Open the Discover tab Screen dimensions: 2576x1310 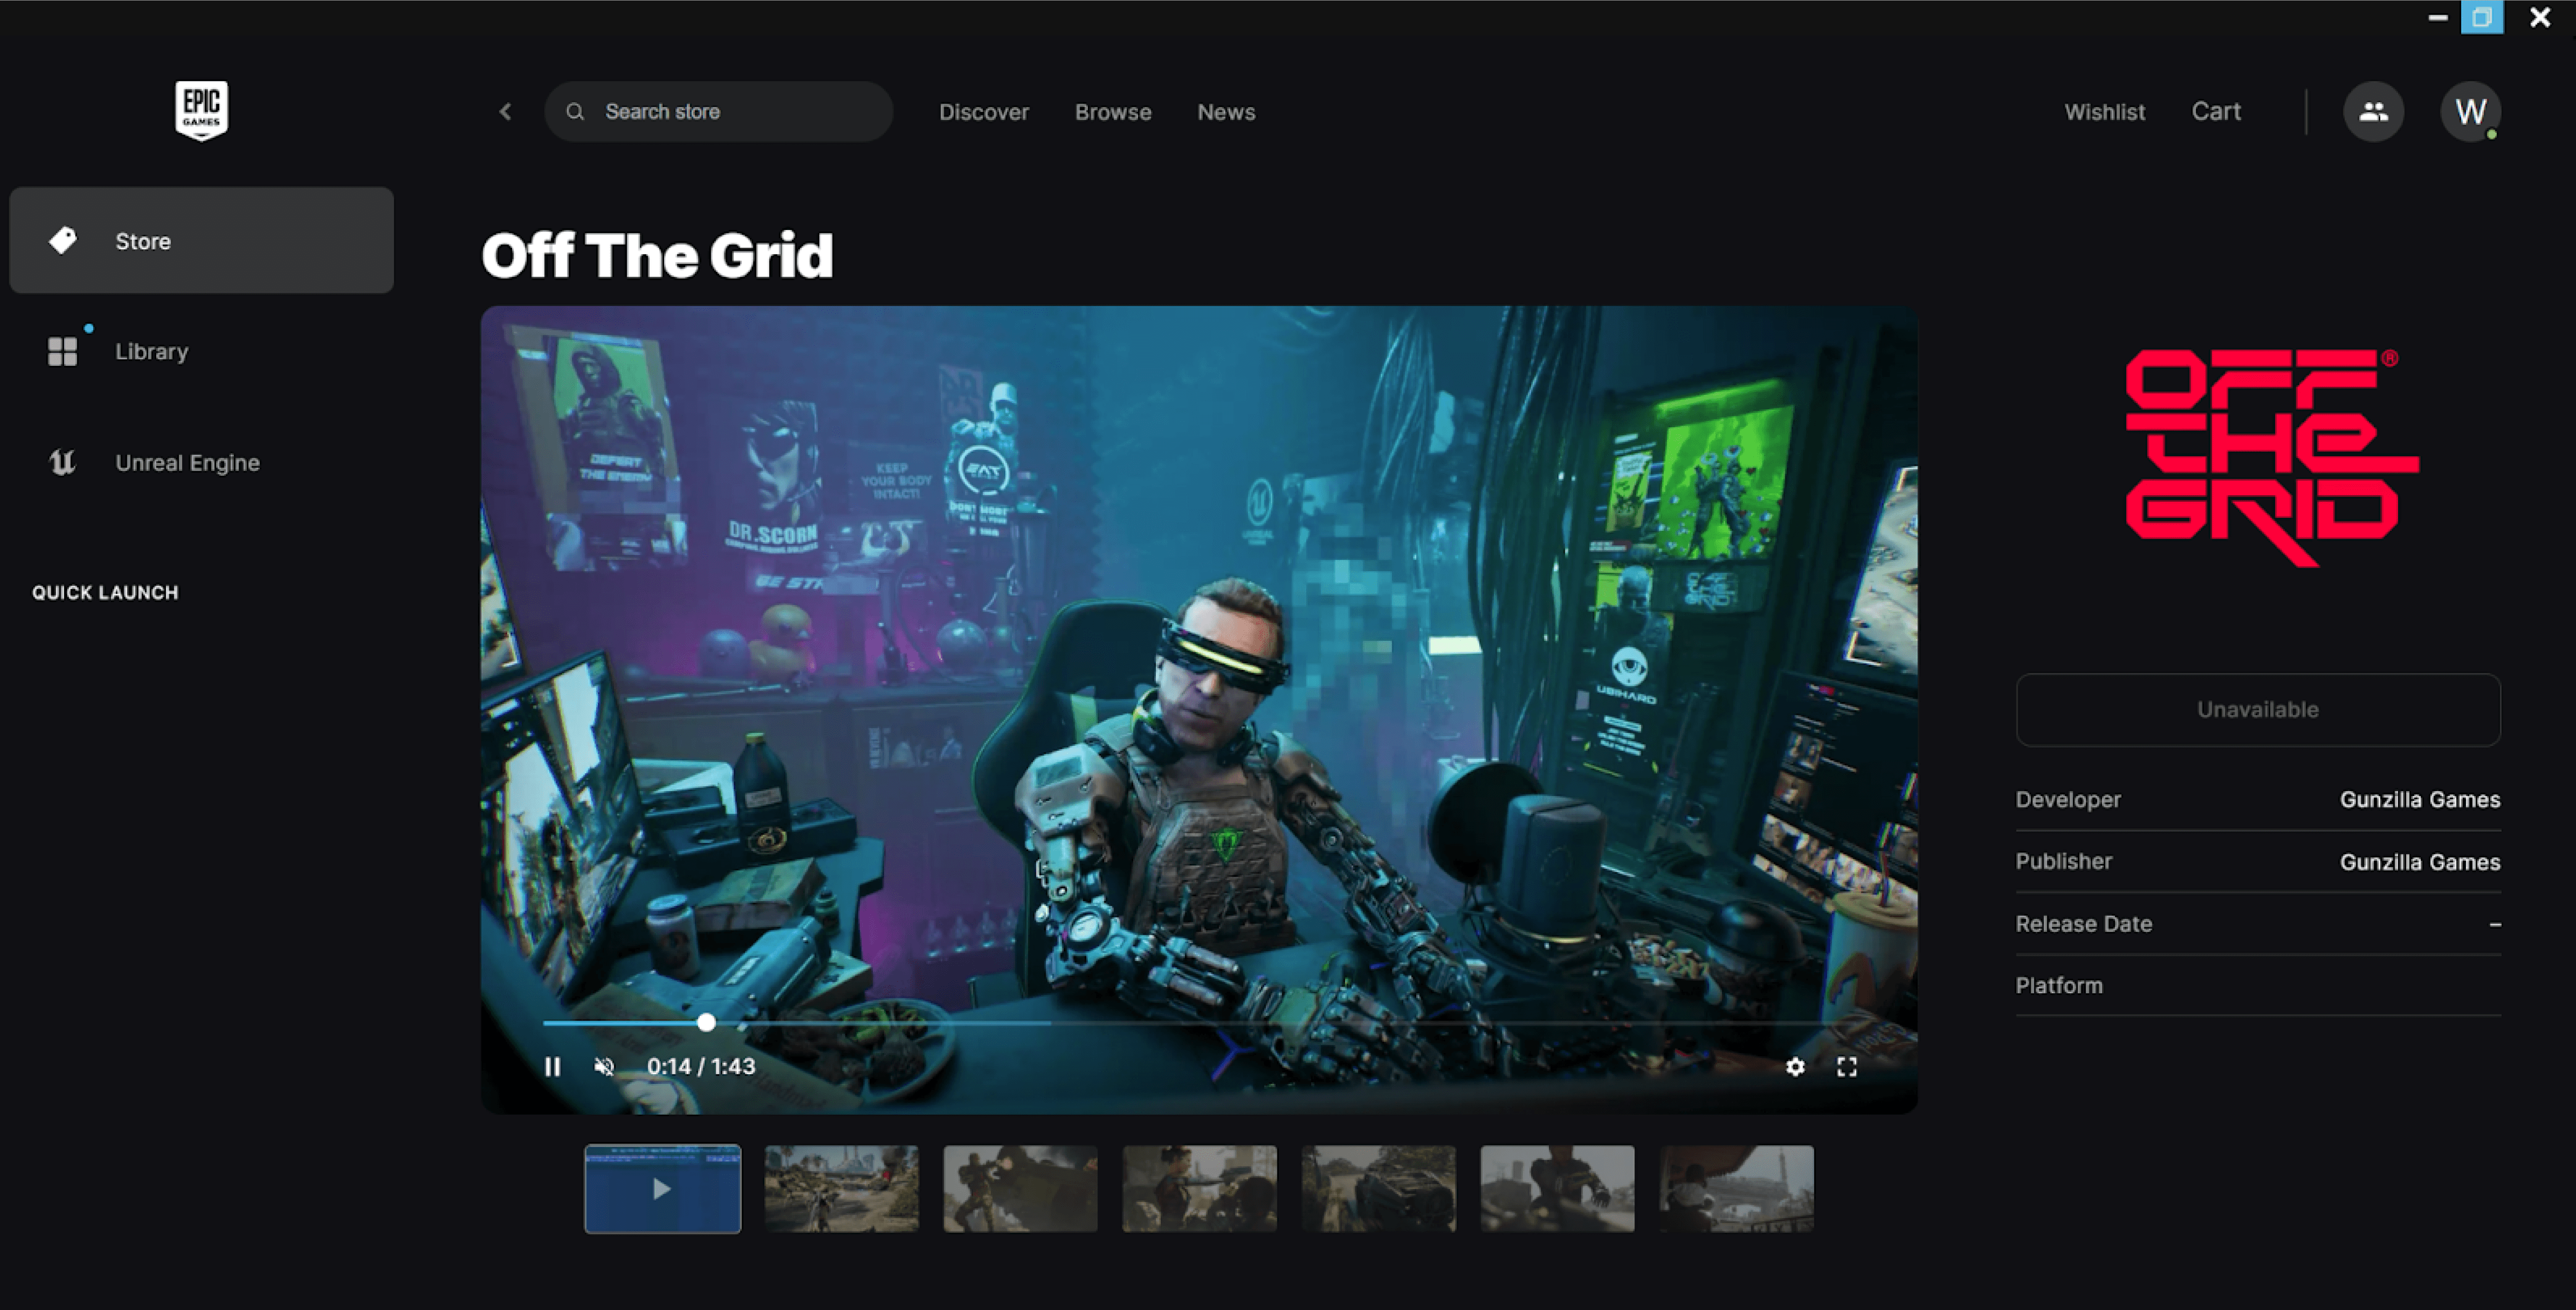pyautogui.click(x=983, y=112)
